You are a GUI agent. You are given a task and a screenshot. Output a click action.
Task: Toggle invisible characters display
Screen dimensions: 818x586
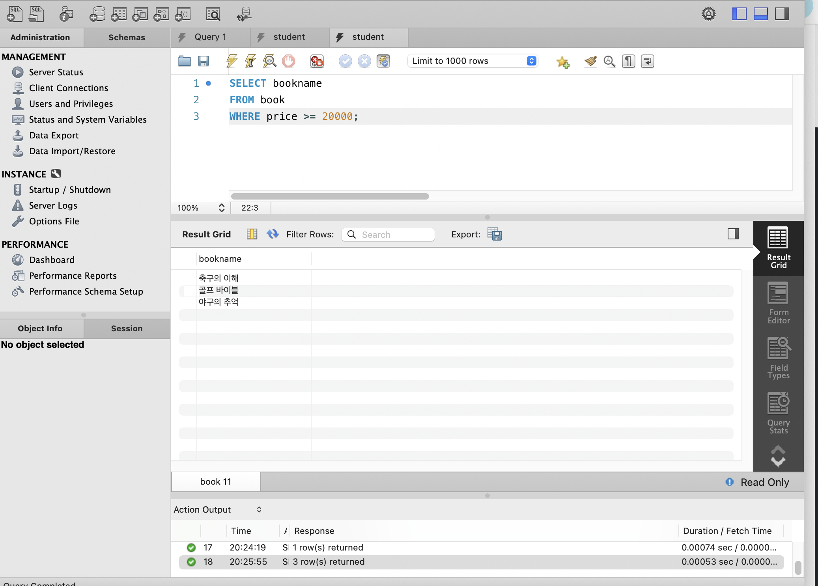[x=628, y=61]
